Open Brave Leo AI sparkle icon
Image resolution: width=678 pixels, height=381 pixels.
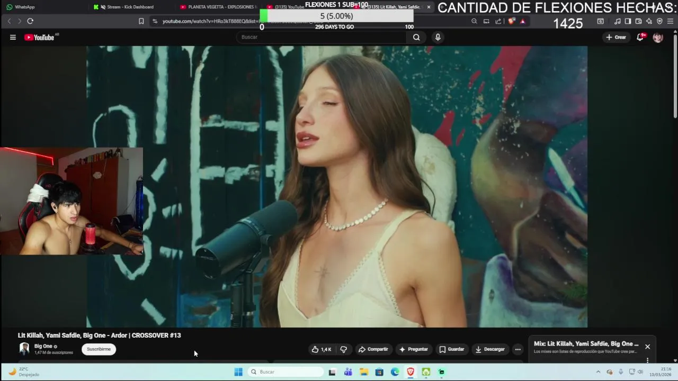(x=649, y=21)
